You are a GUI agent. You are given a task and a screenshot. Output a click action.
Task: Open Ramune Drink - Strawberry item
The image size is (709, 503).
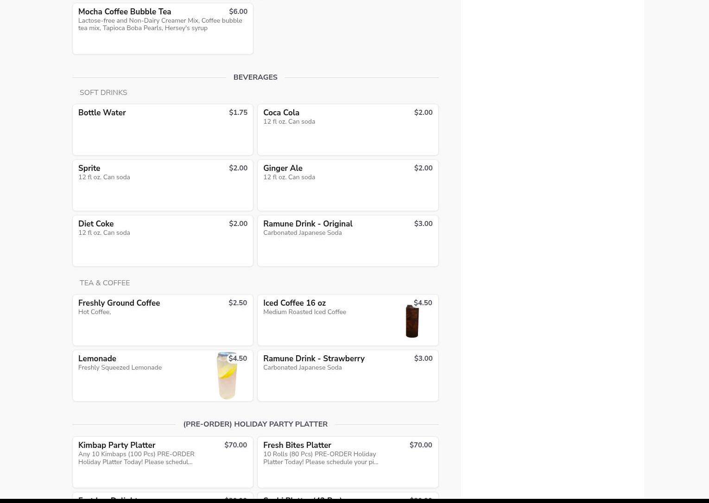point(348,376)
